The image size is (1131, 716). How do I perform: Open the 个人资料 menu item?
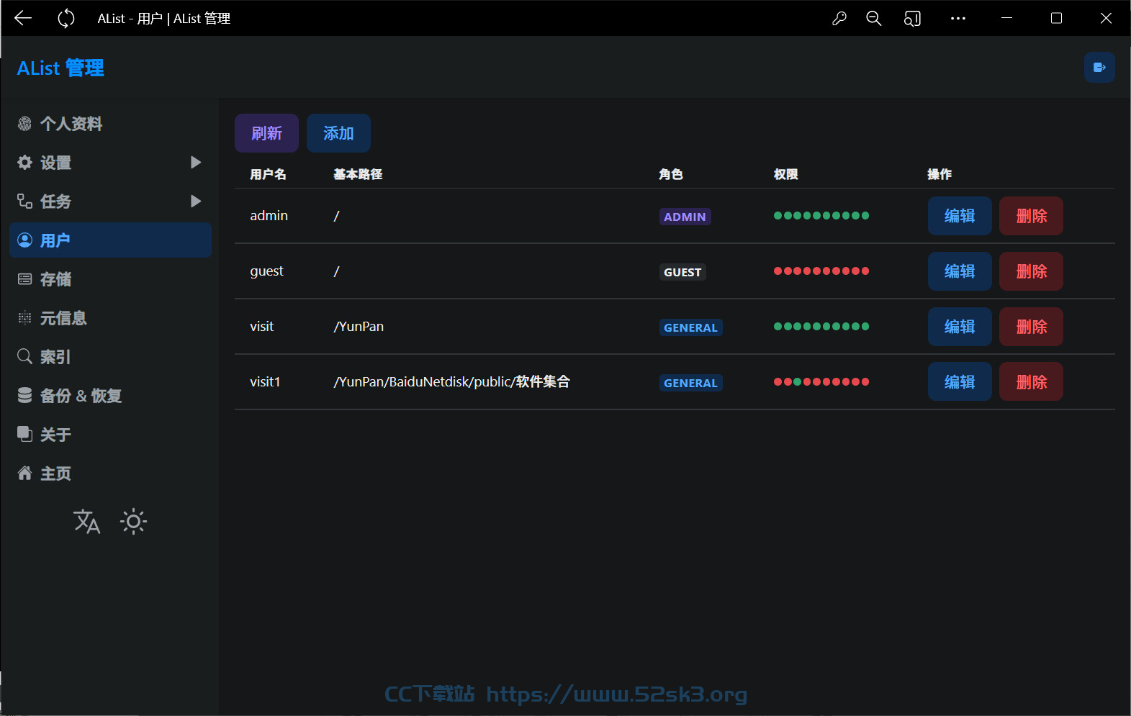pyautogui.click(x=110, y=124)
